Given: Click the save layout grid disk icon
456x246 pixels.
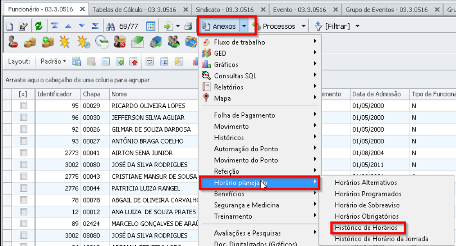Looking at the screenshot, I should pos(76,61).
